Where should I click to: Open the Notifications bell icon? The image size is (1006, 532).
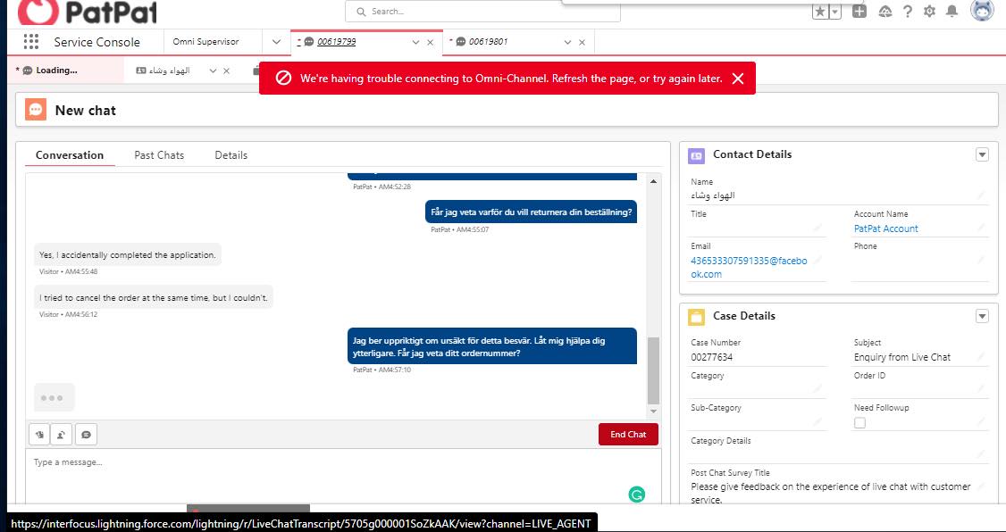(x=952, y=12)
